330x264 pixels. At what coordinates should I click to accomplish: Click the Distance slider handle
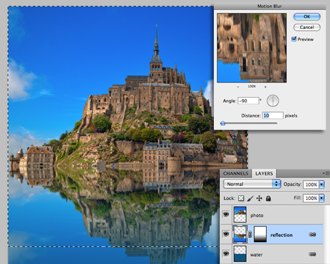222,123
